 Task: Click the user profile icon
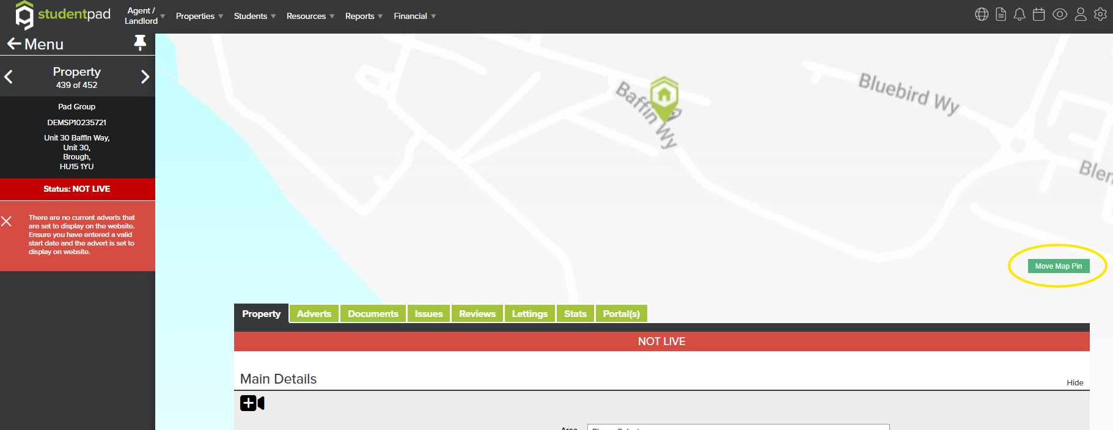click(1081, 15)
